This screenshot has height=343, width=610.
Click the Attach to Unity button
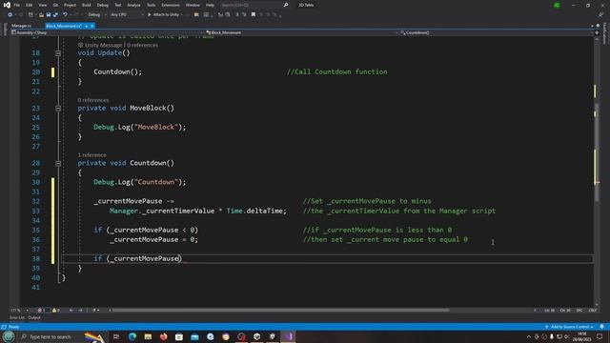163,15
